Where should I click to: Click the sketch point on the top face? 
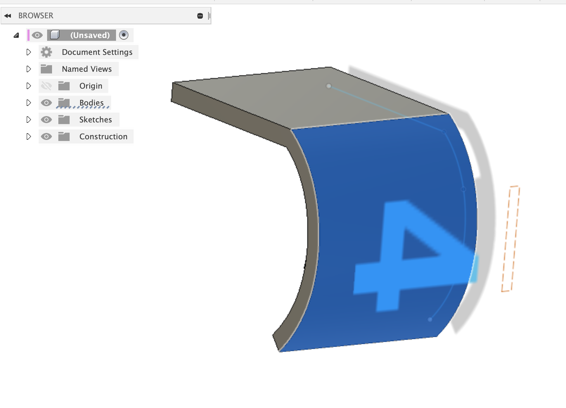tap(329, 86)
